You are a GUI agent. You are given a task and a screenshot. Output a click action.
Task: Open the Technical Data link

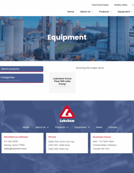[x=100, y=5]
